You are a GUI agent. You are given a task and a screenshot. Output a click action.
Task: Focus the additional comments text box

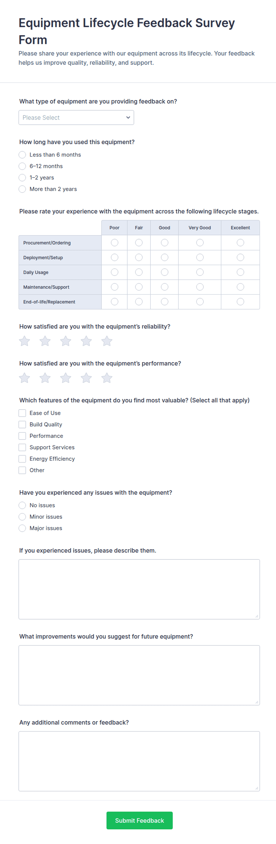tap(139, 761)
